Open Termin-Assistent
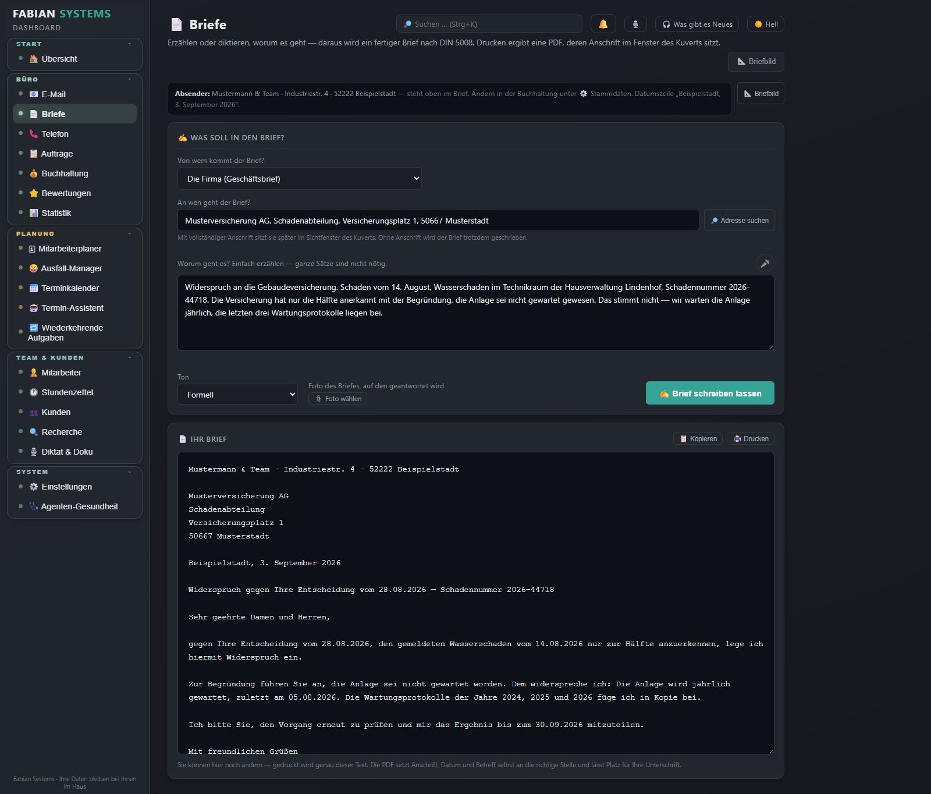The width and height of the screenshot is (931, 794). click(74, 308)
